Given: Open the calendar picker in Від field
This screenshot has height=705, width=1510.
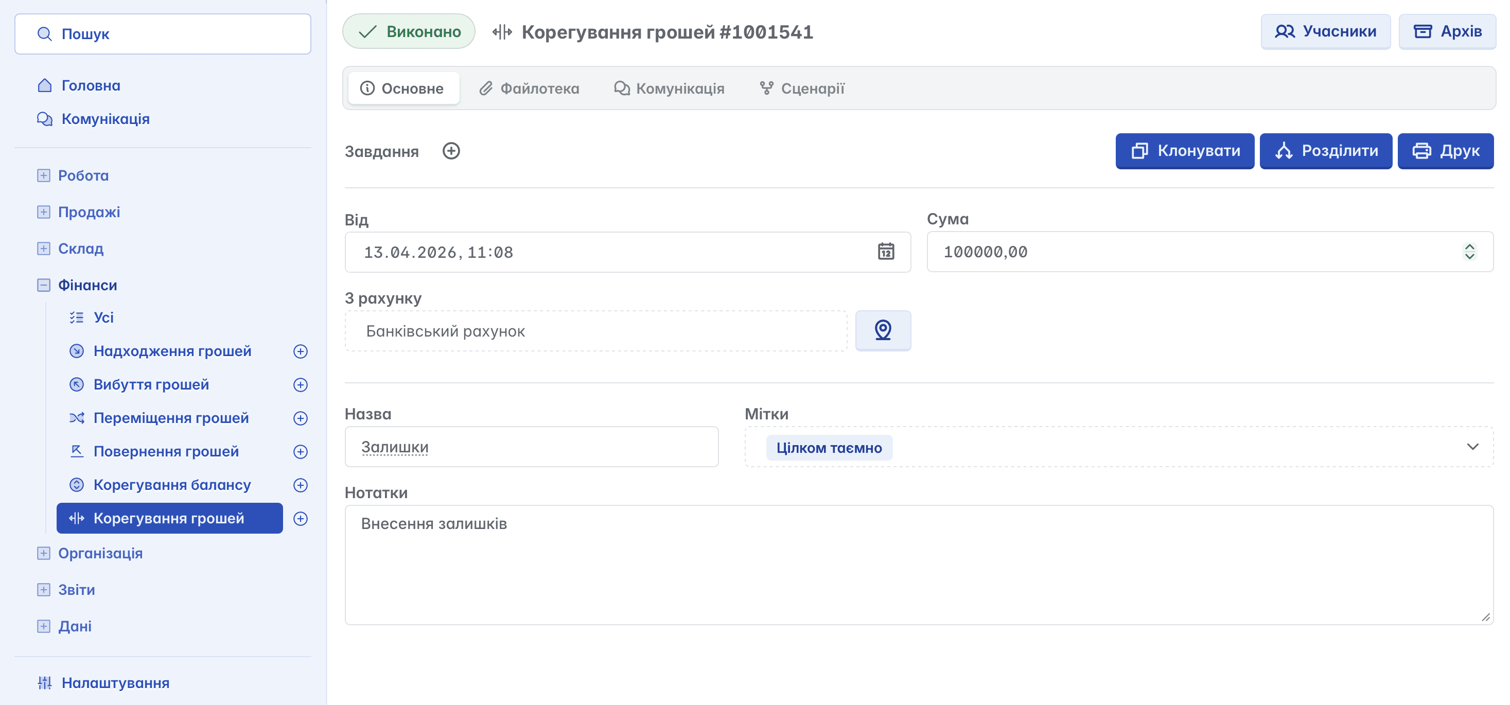Looking at the screenshot, I should (x=885, y=252).
